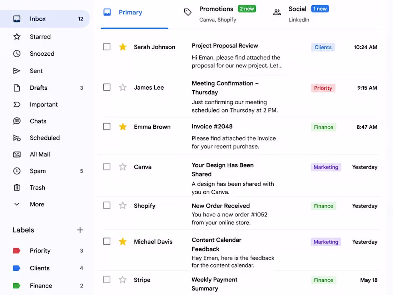
Task: Click the Drafts document icon
Action: (17, 88)
